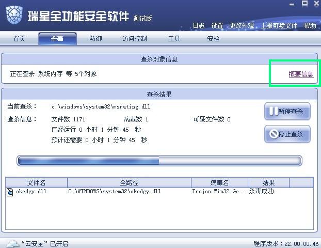Click the current path c:\windows\system32\msrating.dll
This screenshot has height=248, width=321.
tap(101, 106)
